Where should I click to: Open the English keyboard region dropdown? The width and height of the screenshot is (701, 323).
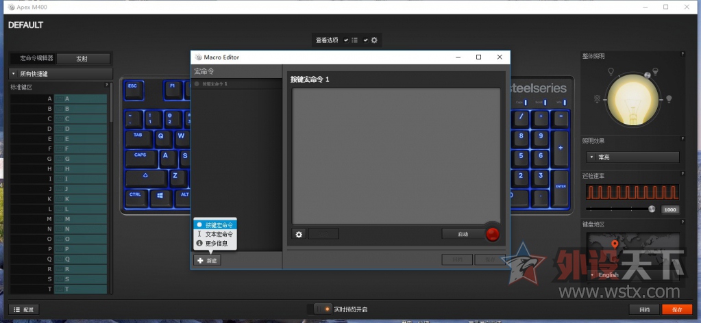coord(630,275)
